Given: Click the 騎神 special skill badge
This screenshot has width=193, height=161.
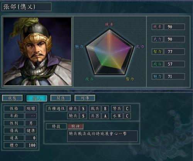Looking at the screenshot, I should pos(76,126).
